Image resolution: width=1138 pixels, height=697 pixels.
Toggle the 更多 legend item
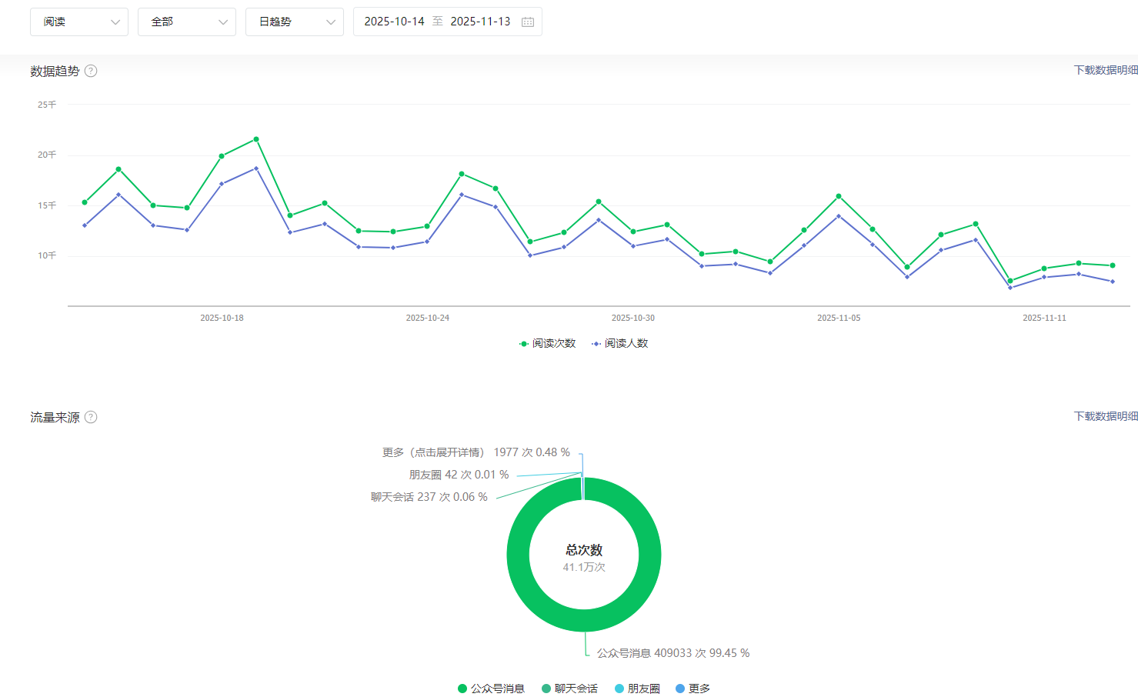[692, 689]
